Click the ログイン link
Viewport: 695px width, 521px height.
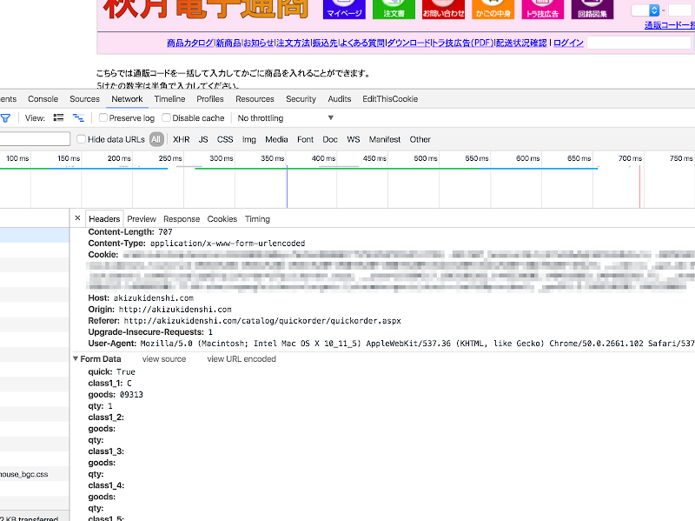point(568,43)
